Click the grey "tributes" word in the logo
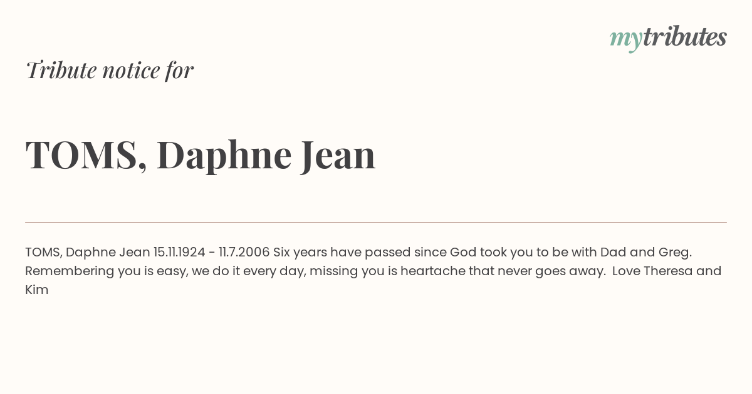 (x=685, y=37)
